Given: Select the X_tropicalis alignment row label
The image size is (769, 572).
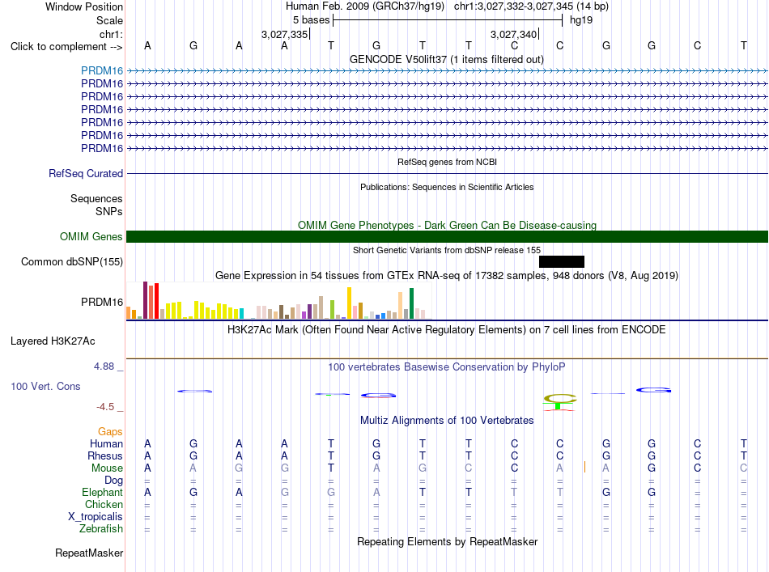Looking at the screenshot, I should pos(96,517).
